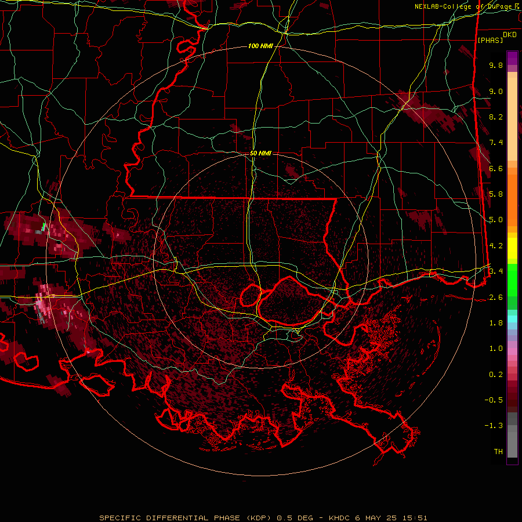Click the Specific Differential Phase caption text
This screenshot has width=522, height=522.
(x=263, y=518)
